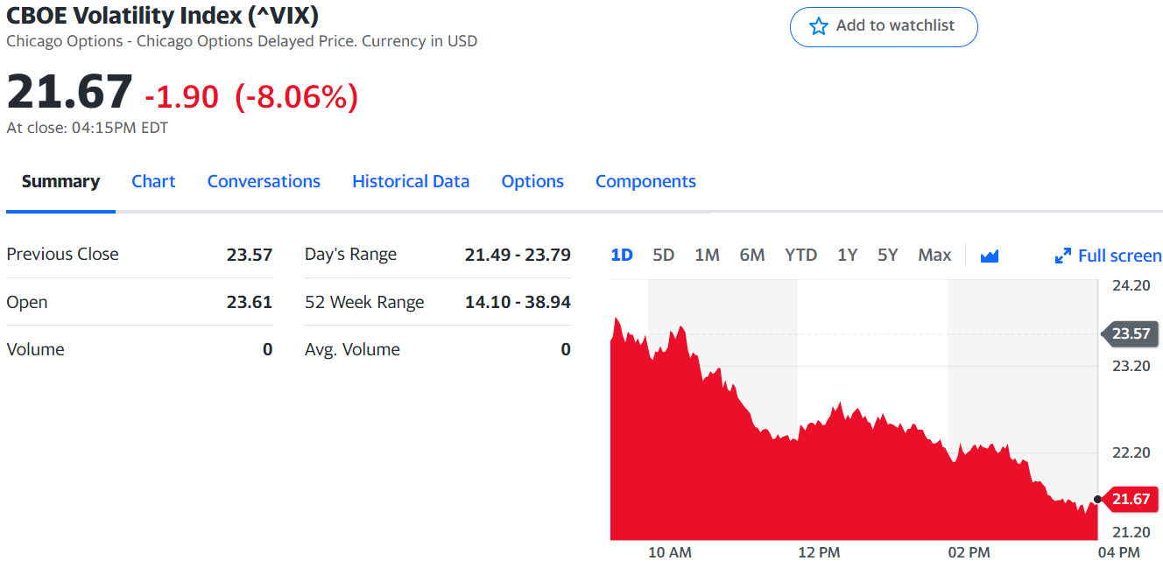The image size is (1163, 561).
Task: Select the YTD chart range
Action: (800, 255)
